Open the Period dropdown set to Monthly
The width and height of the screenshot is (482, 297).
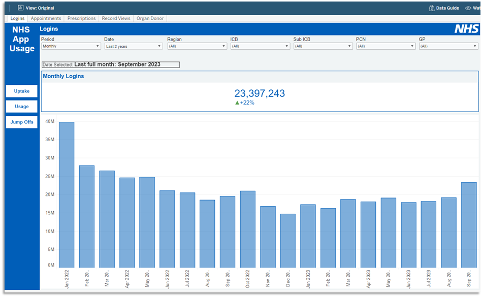(71, 46)
